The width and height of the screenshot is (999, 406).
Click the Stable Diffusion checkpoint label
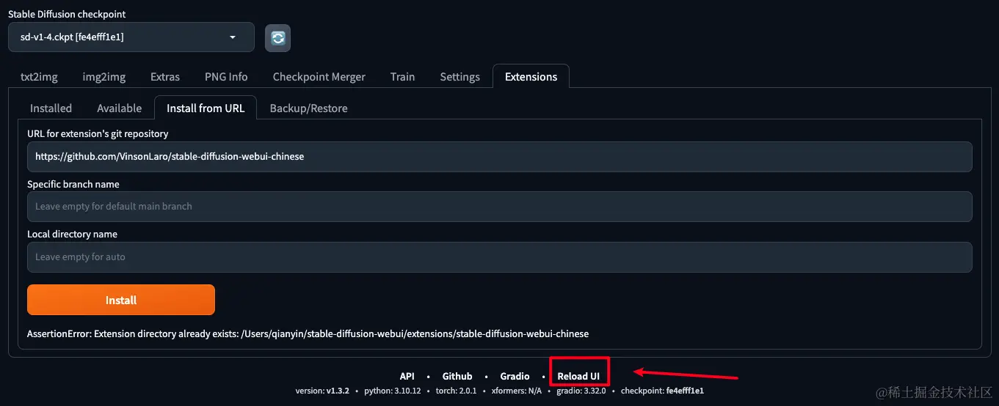click(x=67, y=14)
